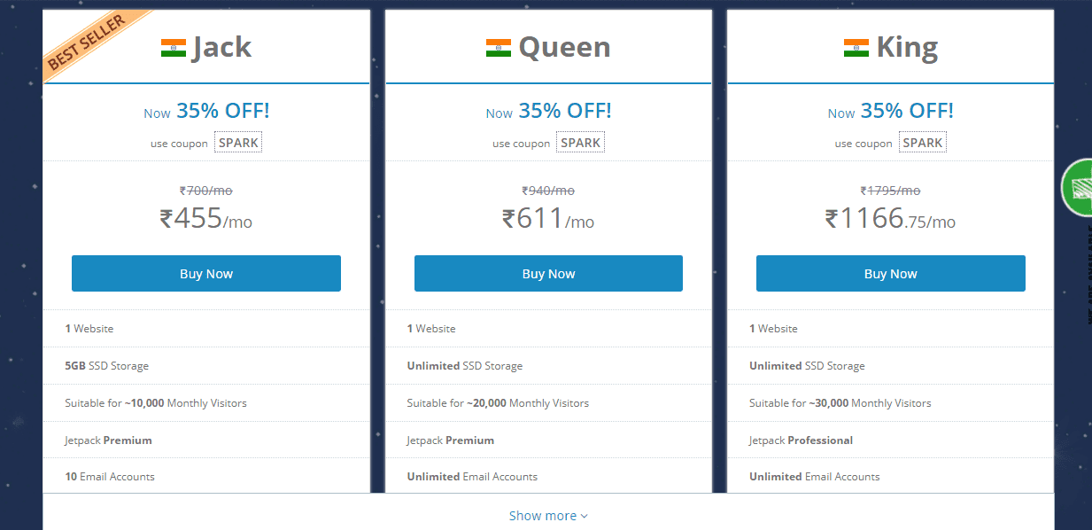Click the India flag icon beside Queen
The height and width of the screenshot is (530, 1092).
tap(499, 48)
